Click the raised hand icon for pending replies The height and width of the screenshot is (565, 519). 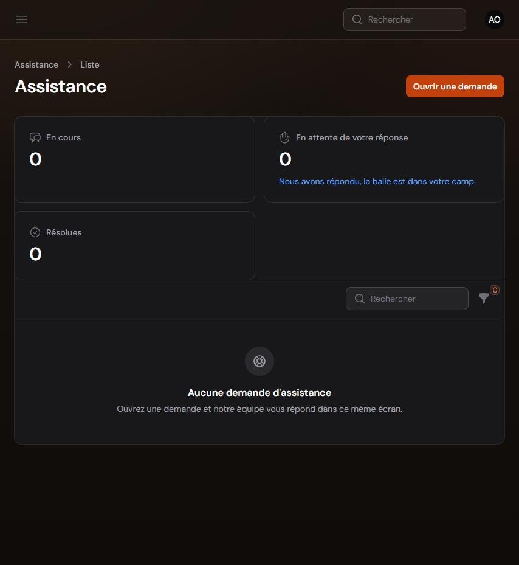tap(284, 137)
